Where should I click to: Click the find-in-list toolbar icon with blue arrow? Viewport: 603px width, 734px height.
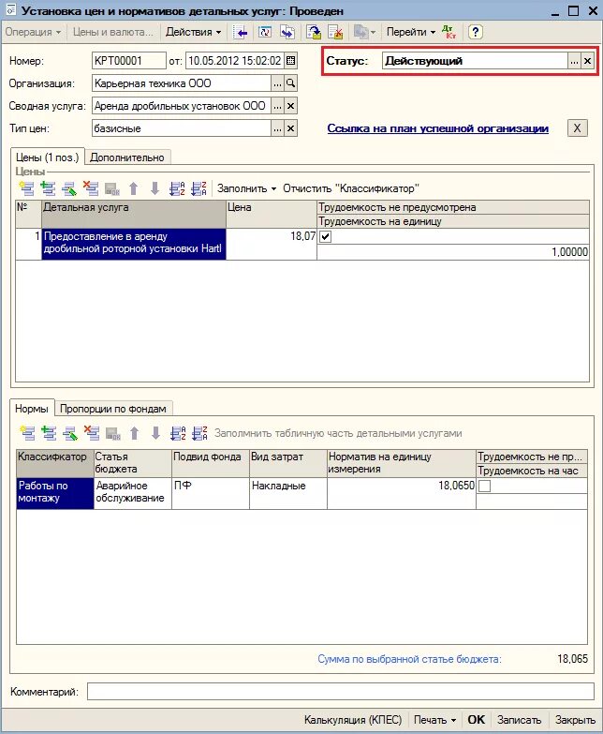coord(241,32)
